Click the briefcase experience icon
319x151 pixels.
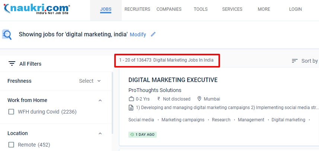coord(131,99)
